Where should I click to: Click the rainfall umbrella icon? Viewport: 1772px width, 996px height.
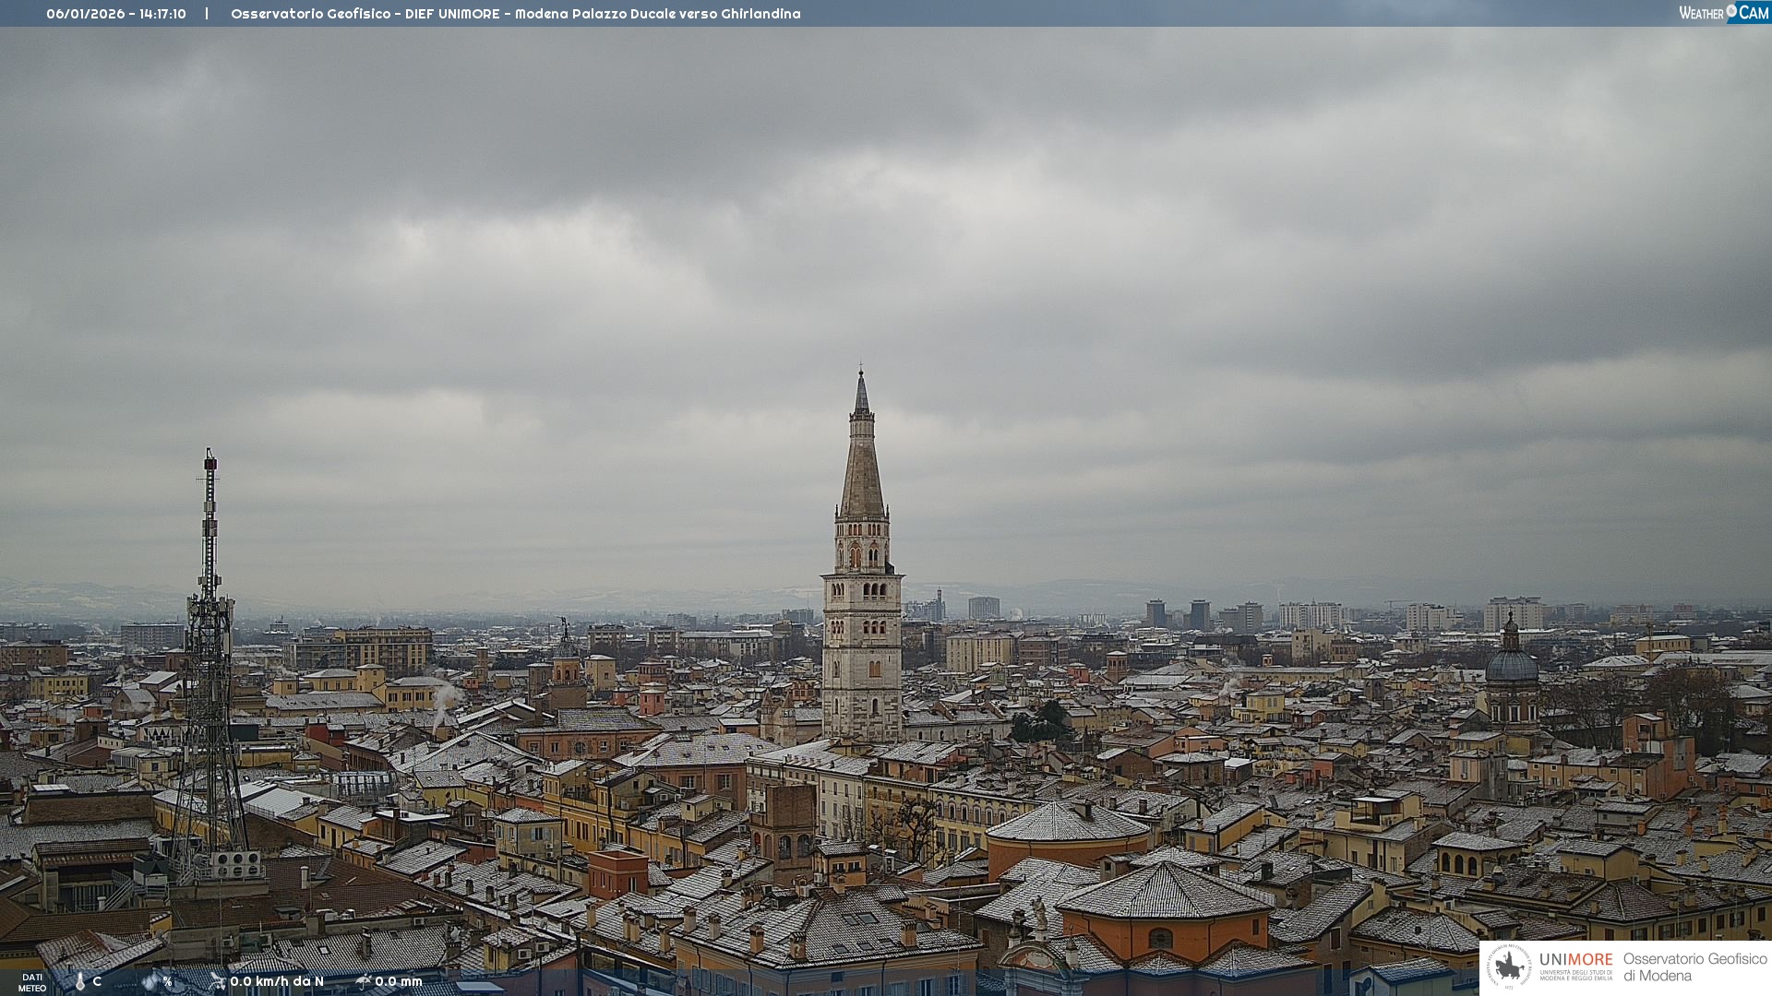(x=363, y=981)
